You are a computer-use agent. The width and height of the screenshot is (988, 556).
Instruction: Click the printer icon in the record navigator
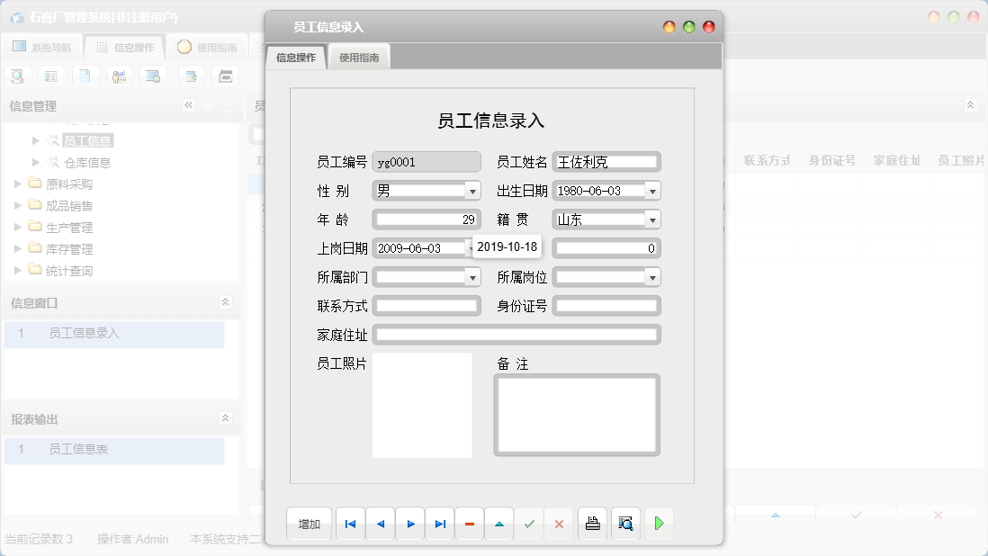click(592, 523)
